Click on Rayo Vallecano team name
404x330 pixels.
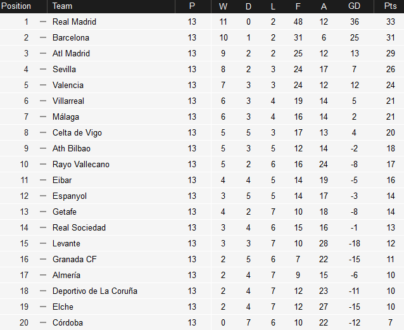(81, 164)
